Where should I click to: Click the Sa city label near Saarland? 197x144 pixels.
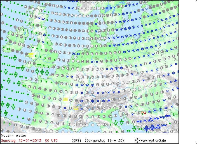83,82
